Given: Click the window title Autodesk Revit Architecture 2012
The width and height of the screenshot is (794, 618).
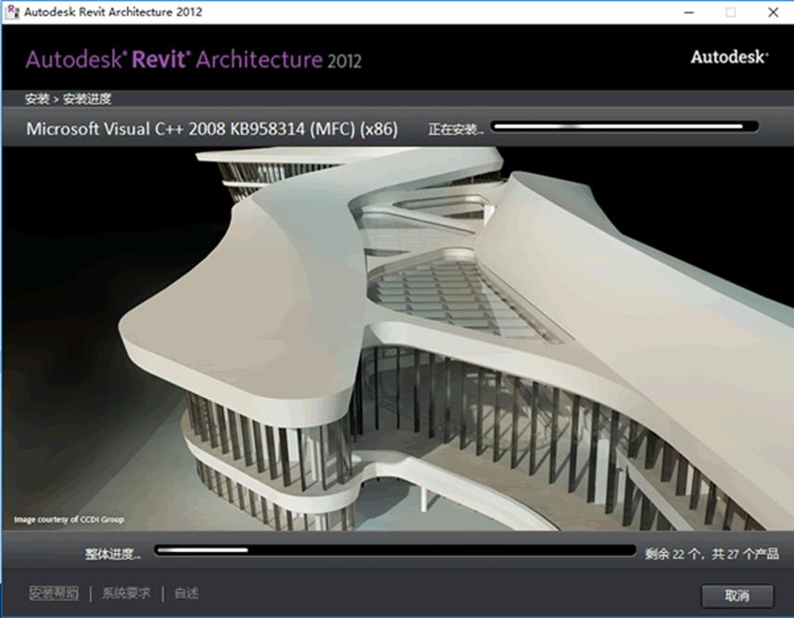Looking at the screenshot, I should pos(113,12).
